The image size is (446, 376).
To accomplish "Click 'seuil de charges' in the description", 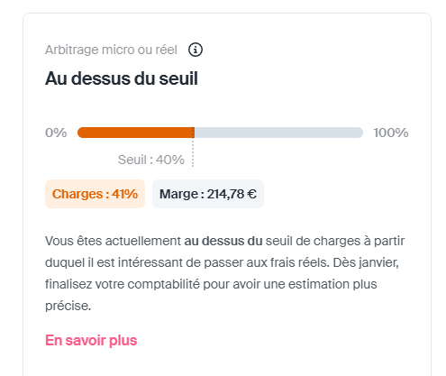I will point(313,241).
